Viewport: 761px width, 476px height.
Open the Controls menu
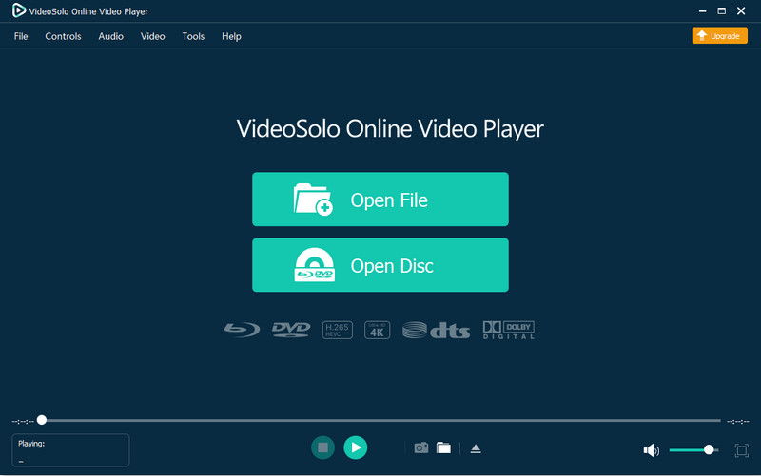click(63, 36)
